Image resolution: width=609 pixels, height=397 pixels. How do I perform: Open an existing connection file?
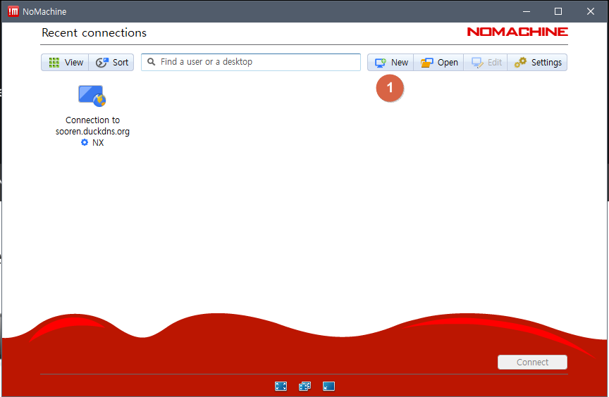pyautogui.click(x=439, y=63)
